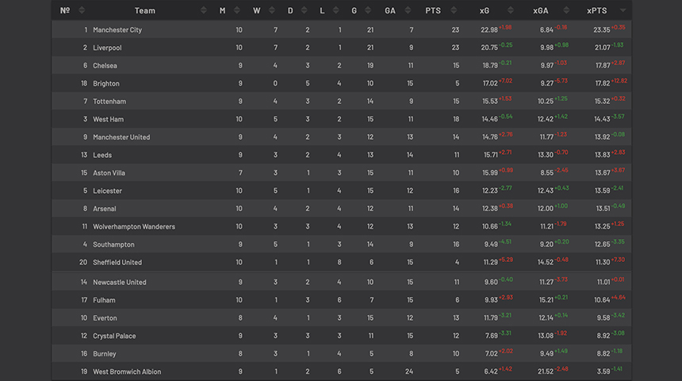Select the xPTS column header
Screen dimensions: 682x381
(596, 10)
